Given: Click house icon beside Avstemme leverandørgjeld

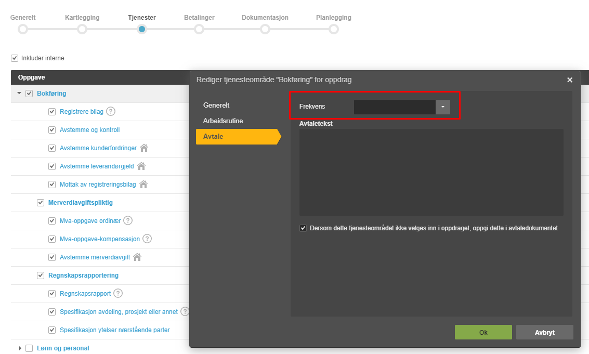Looking at the screenshot, I should click(x=141, y=166).
